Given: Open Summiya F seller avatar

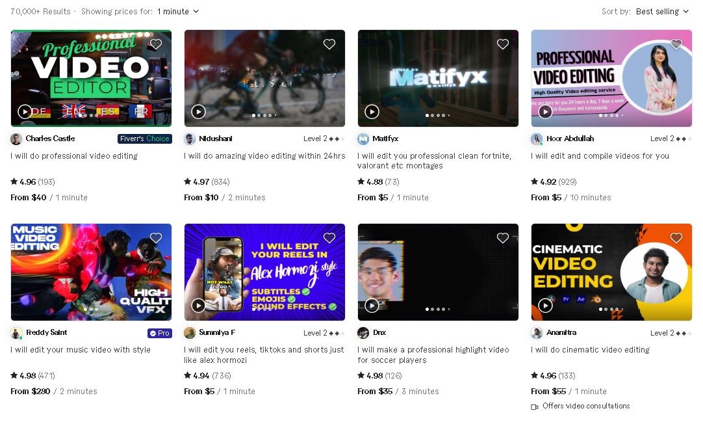Looking at the screenshot, I should click(190, 332).
